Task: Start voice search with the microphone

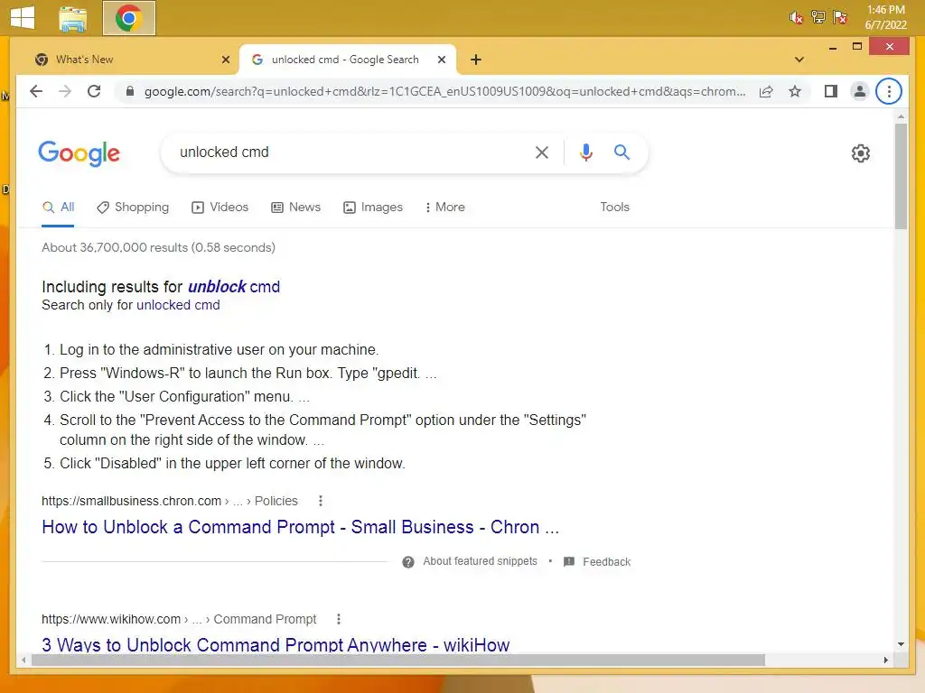Action: pyautogui.click(x=585, y=152)
